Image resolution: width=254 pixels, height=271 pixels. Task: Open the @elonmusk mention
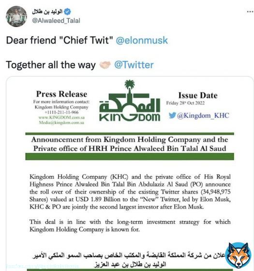[x=142, y=40]
